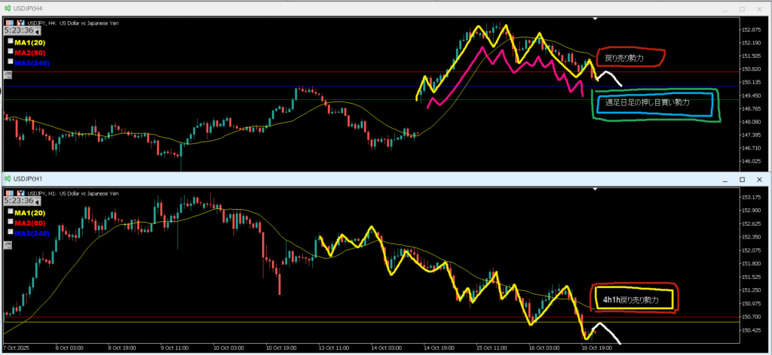
Task: Click the '10 Oct 19:00' time axis label
Action: click(x=282, y=347)
